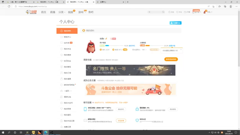Expand the 一起玩 sidebar submenu
Screen dimensions: 240x135
pyautogui.click(x=67, y=91)
